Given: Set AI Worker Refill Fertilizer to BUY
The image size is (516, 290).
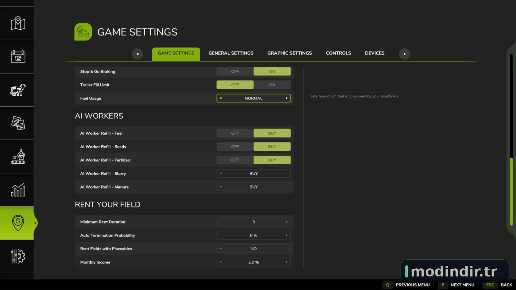Looking at the screenshot, I should tap(272, 160).
